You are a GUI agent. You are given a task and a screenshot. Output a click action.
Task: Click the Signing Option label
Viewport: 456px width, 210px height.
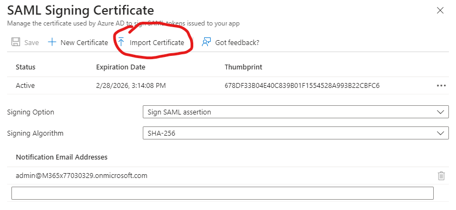point(30,112)
